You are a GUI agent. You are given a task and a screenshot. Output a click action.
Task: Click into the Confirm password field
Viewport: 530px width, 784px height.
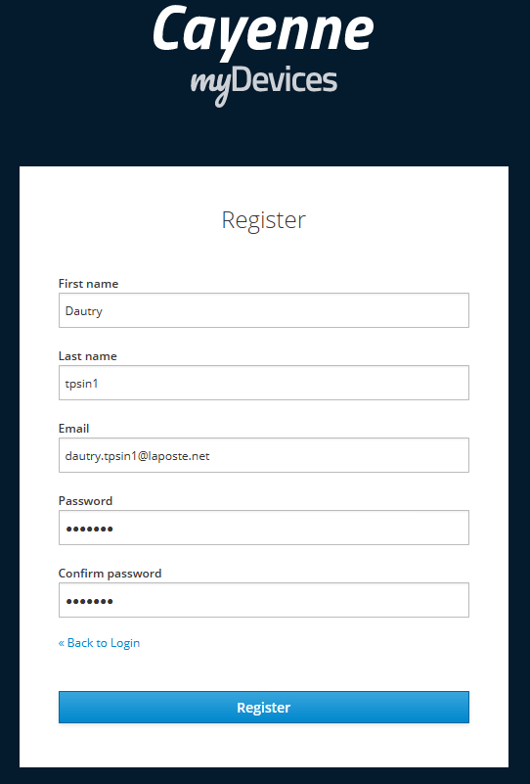(264, 601)
